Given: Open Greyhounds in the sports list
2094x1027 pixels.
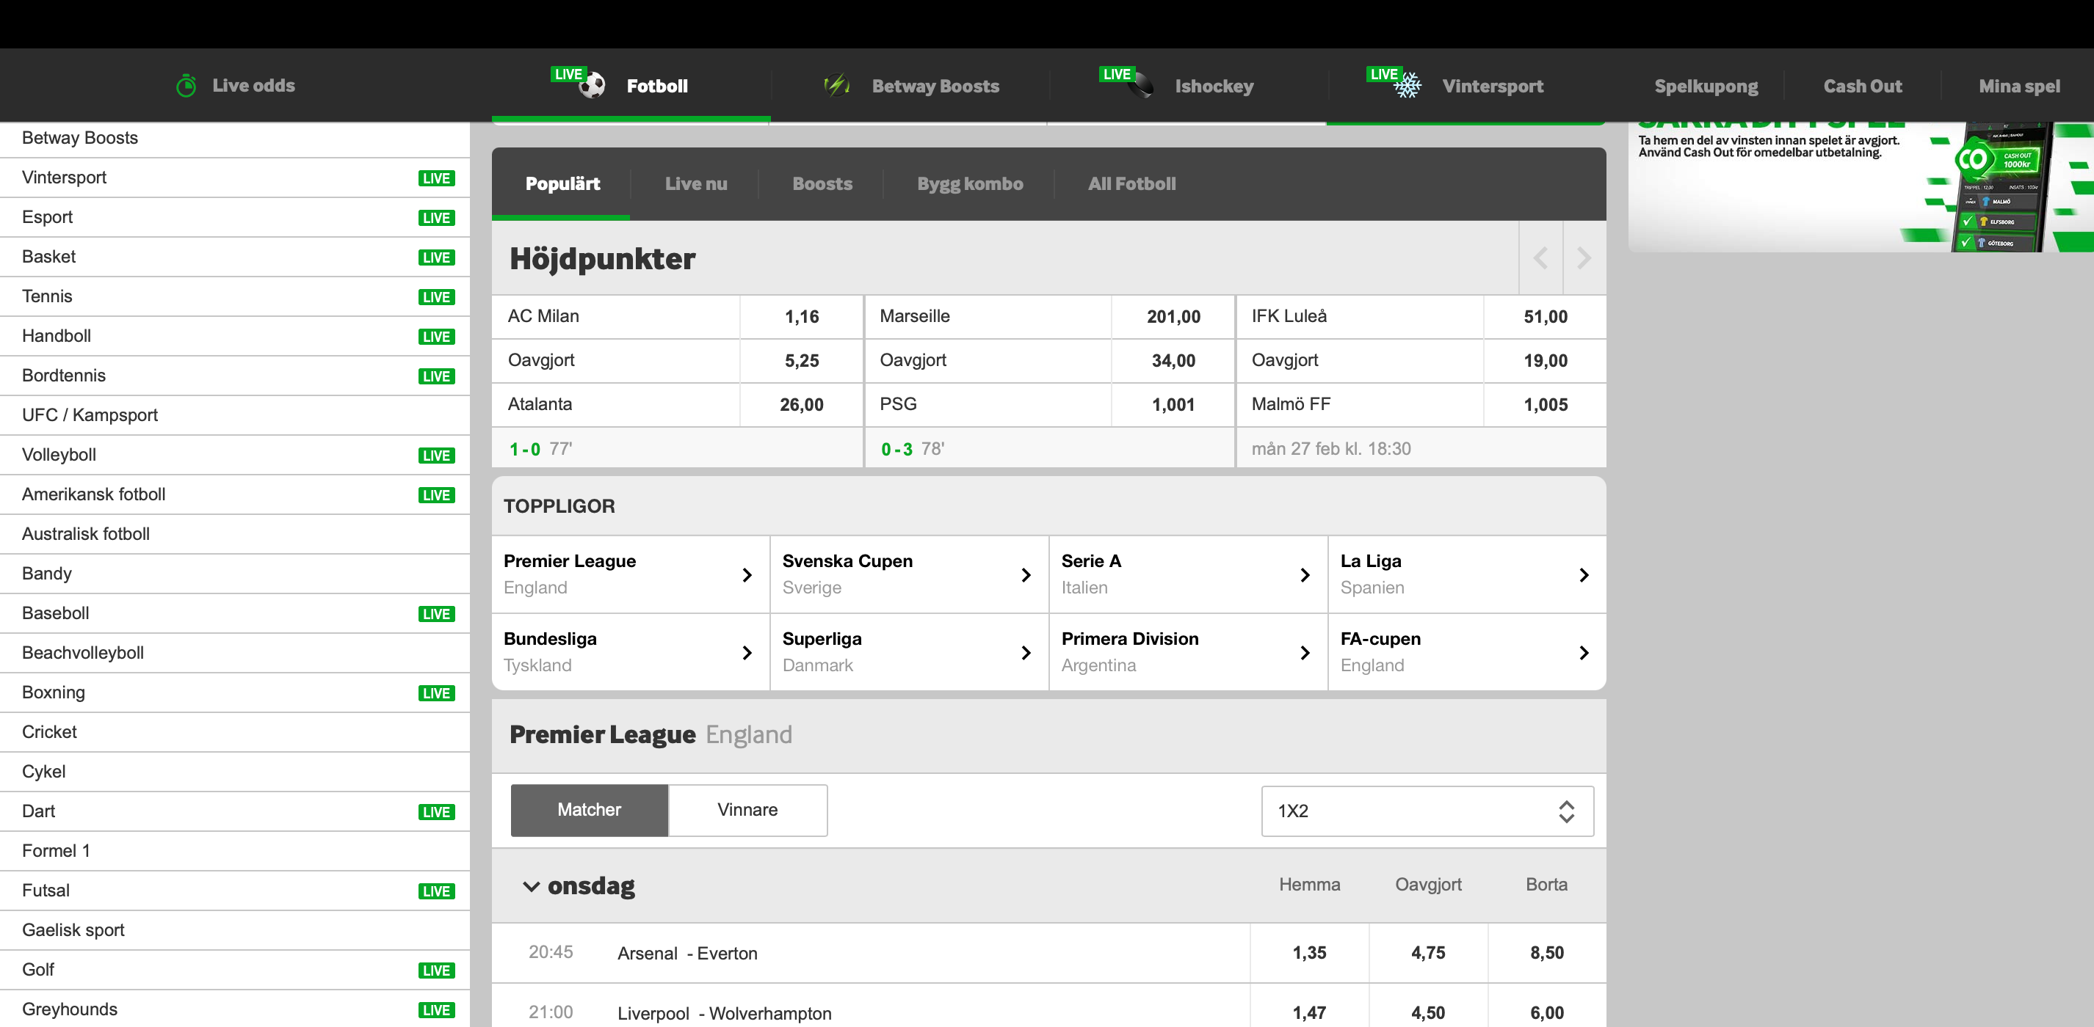Looking at the screenshot, I should click(235, 1009).
